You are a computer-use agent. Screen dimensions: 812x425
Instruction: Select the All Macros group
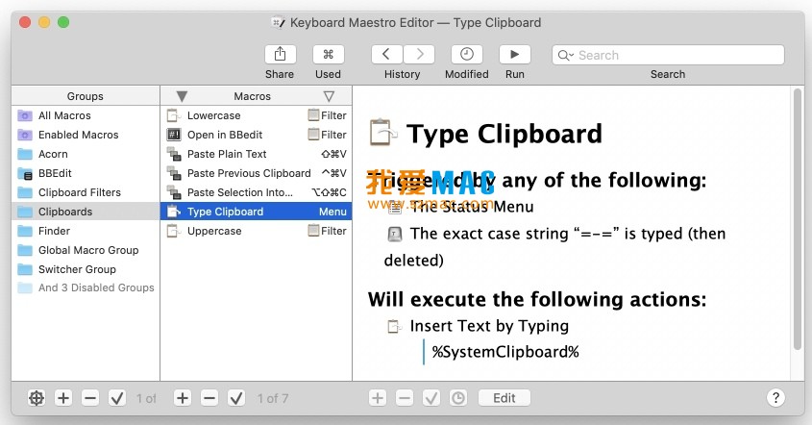86,115
